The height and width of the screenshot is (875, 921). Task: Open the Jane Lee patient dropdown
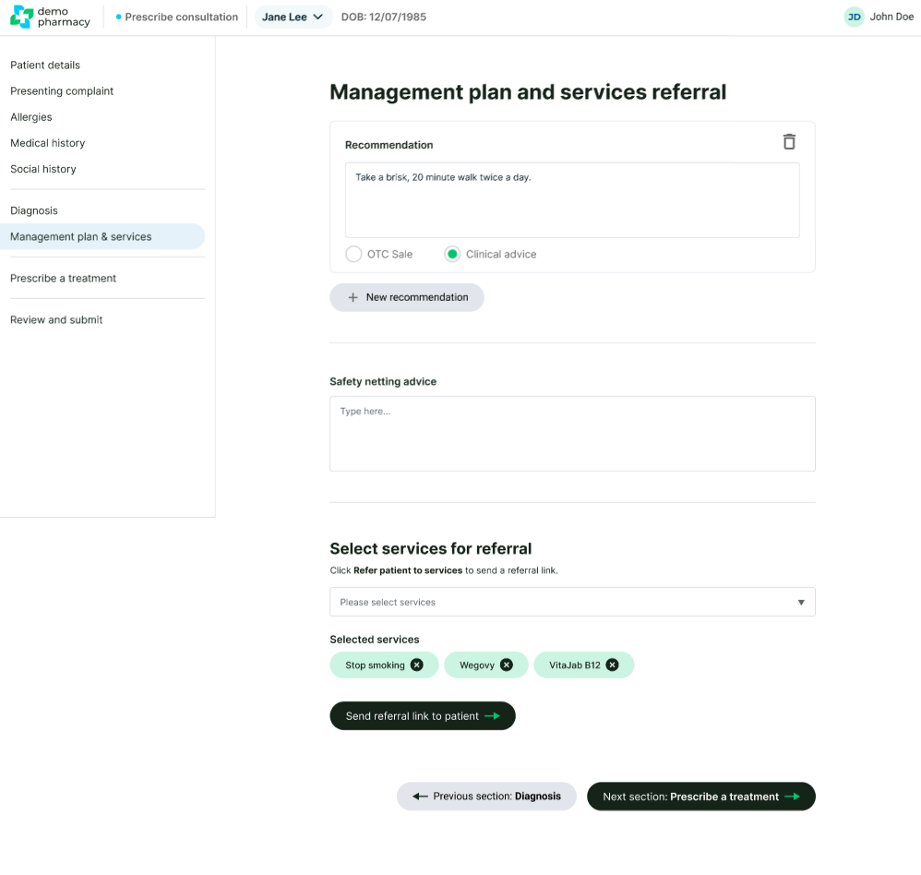[293, 17]
